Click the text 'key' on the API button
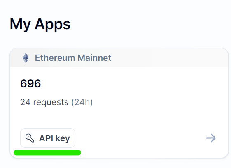This screenshot has width=231, height=168. (63, 138)
